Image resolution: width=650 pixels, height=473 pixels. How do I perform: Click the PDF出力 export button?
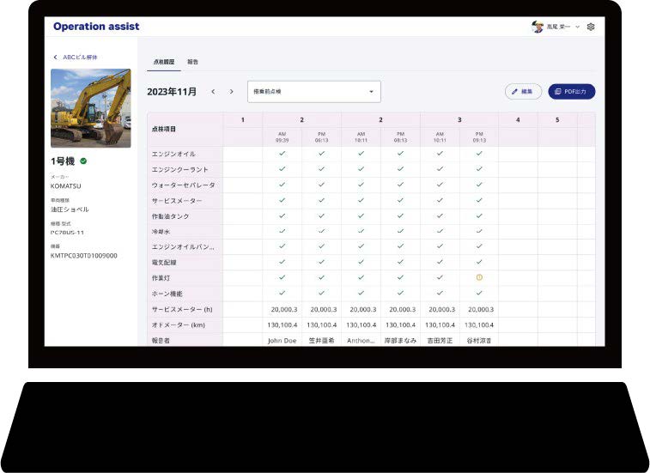coord(572,92)
